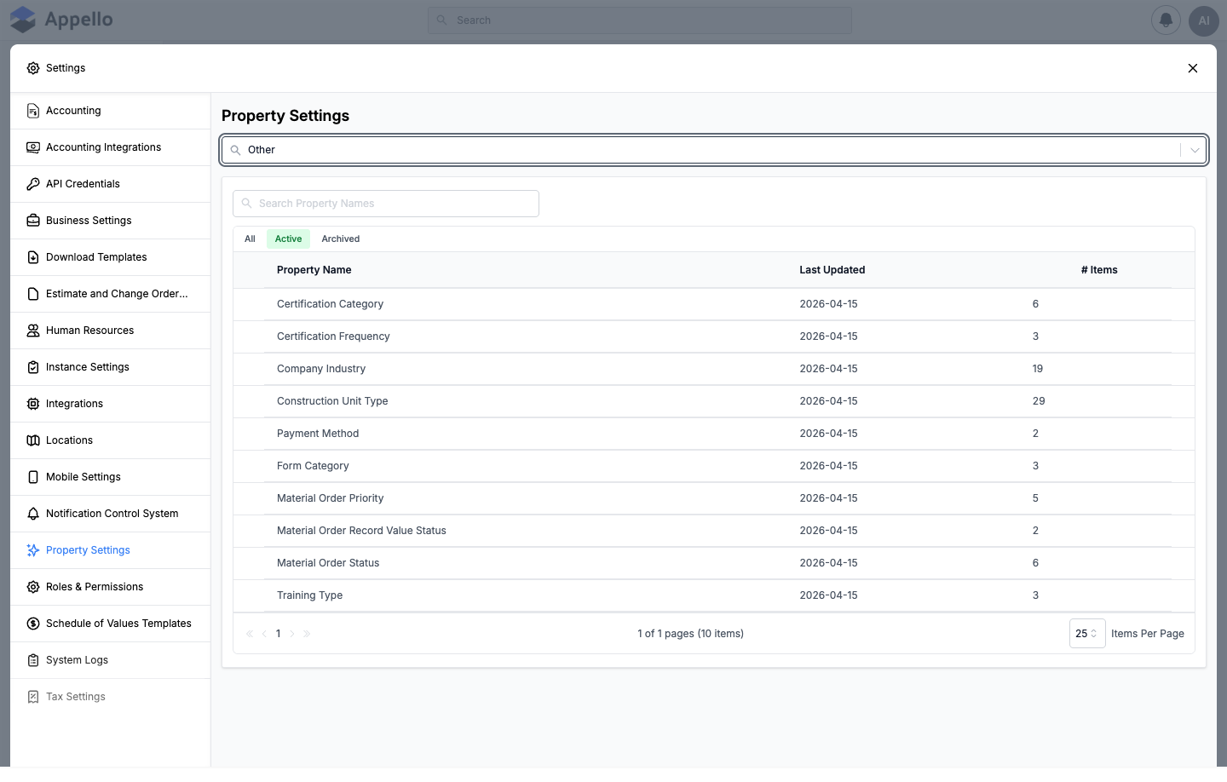Go to the next page arrow
The width and height of the screenshot is (1227, 782).
coord(292,634)
